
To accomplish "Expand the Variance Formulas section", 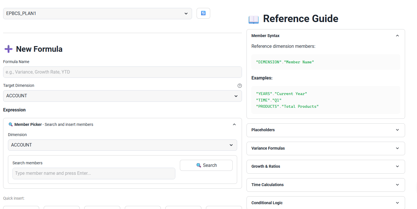I will pyautogui.click(x=325, y=148).
